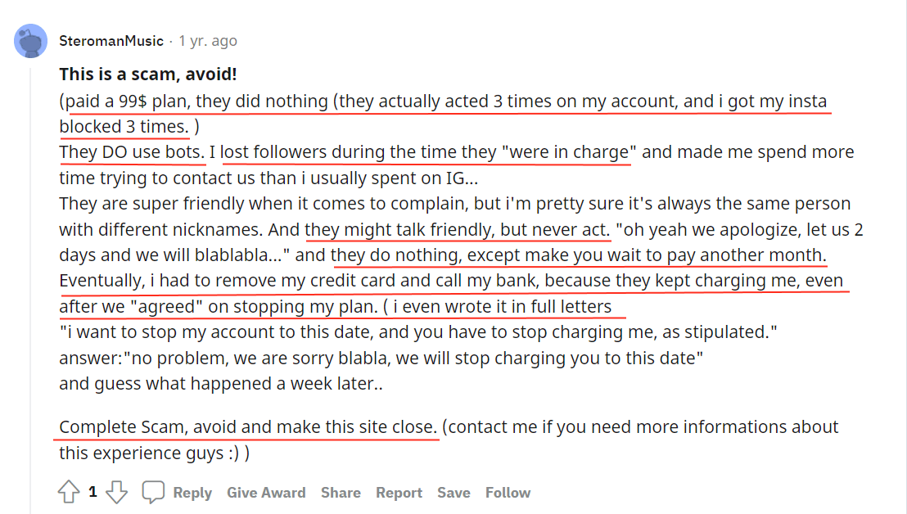Click the '1 yr. ago' timestamp
Screen dimensions: 907x514
(x=208, y=40)
